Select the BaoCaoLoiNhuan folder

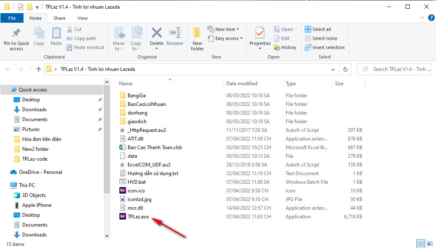point(142,104)
